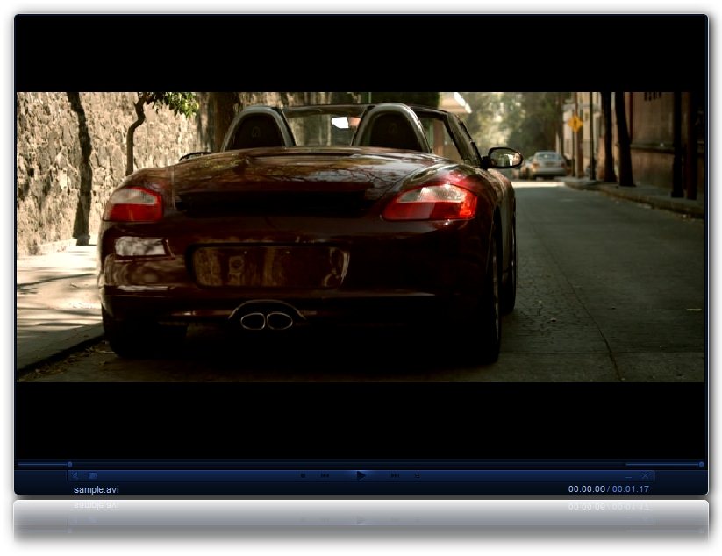Click the red convertible in the video

pos(307,237)
